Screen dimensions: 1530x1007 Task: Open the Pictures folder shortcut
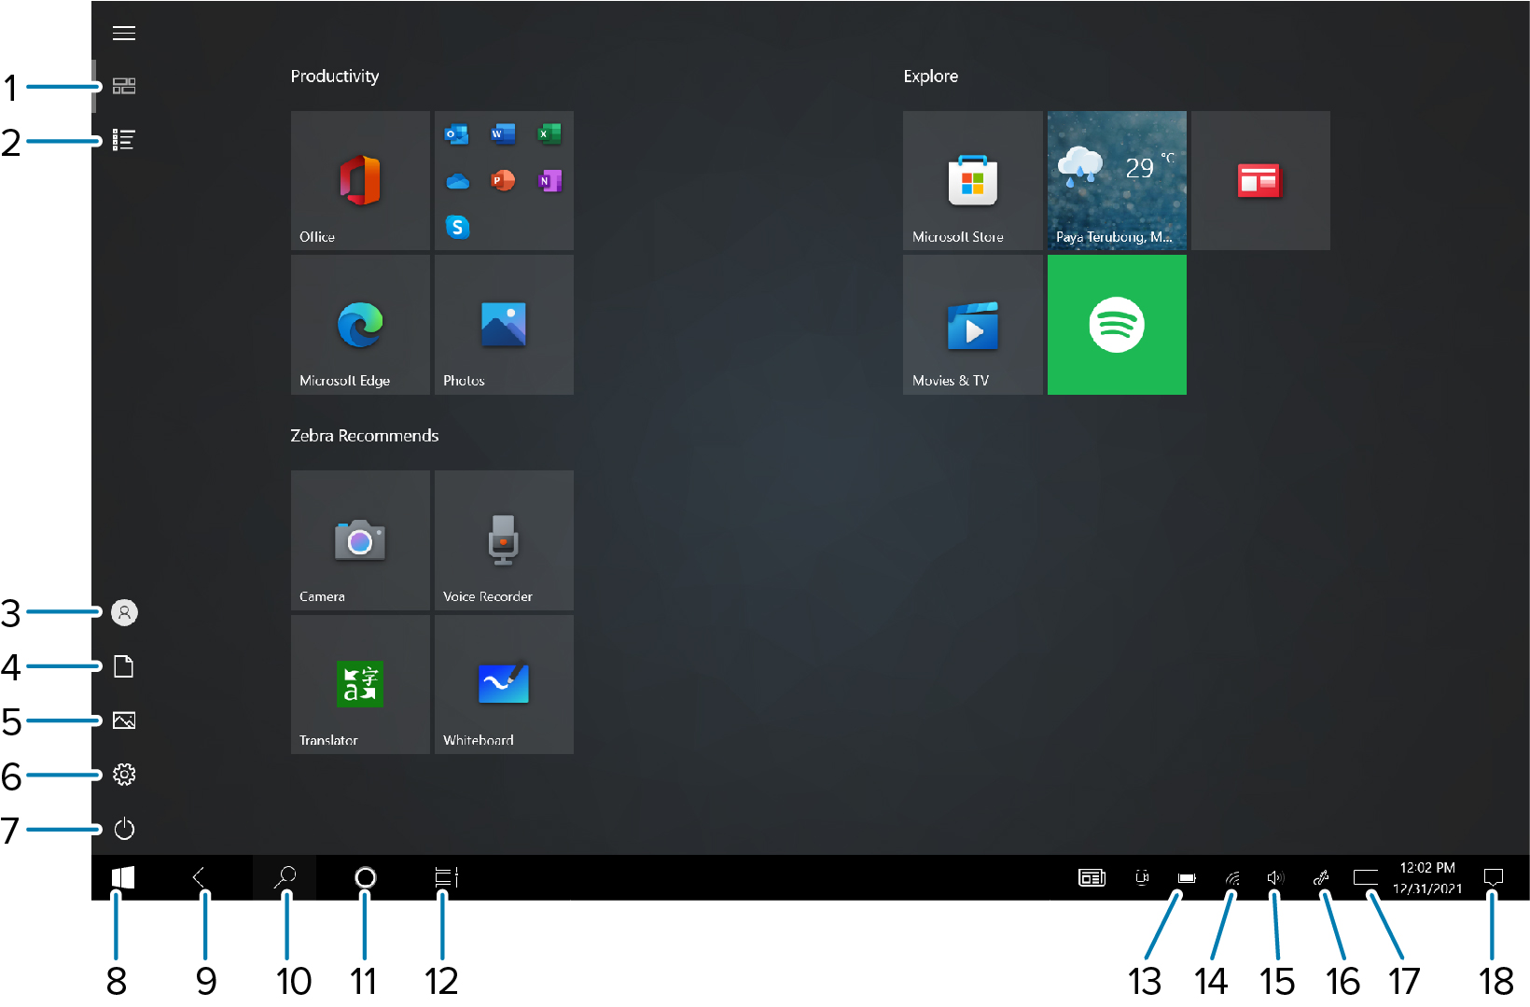pyautogui.click(x=124, y=720)
